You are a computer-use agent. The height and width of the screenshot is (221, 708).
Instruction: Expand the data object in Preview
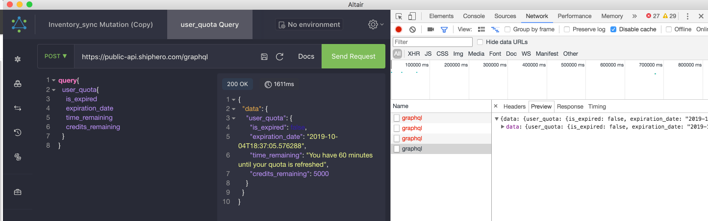pyautogui.click(x=503, y=127)
